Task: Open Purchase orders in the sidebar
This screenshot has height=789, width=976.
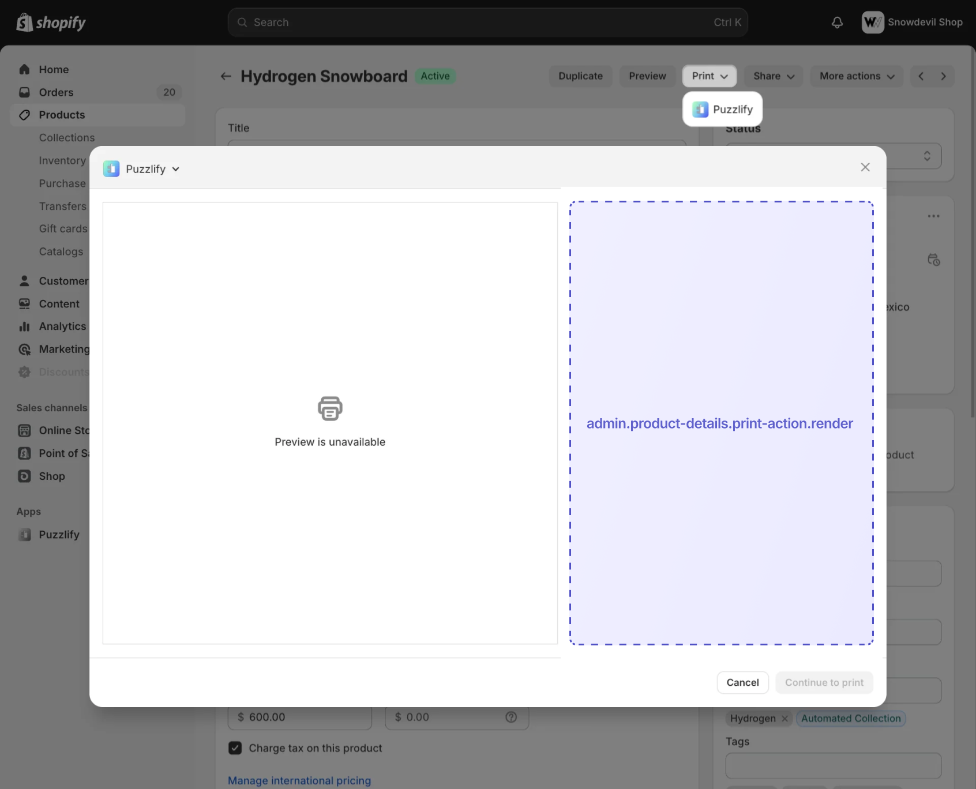Action: coord(62,183)
